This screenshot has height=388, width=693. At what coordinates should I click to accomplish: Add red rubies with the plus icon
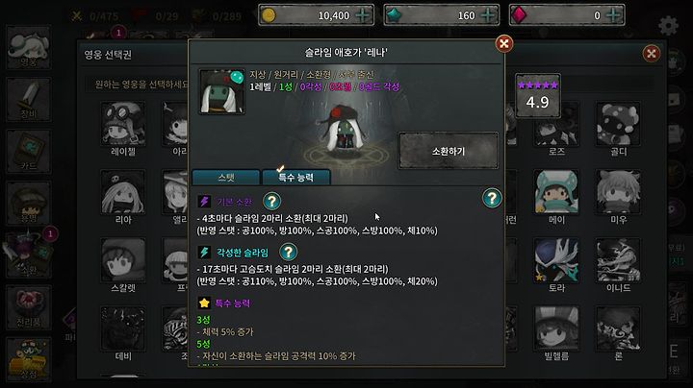pyautogui.click(x=613, y=15)
